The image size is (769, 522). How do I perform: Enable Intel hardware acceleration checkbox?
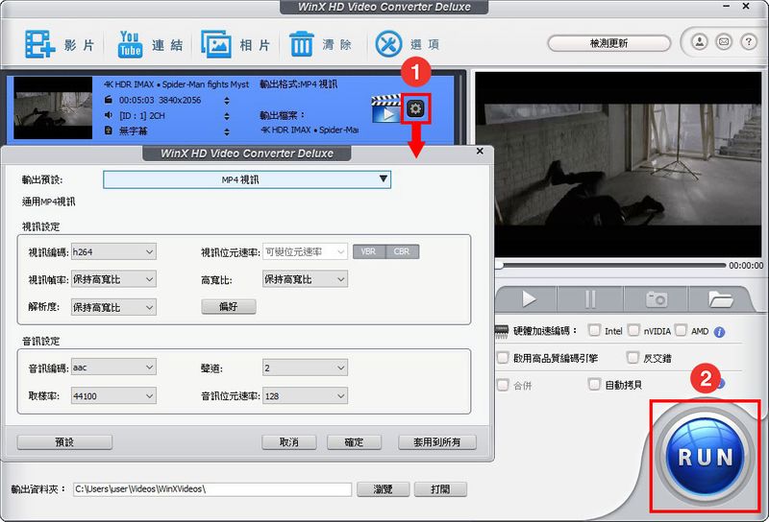click(594, 330)
